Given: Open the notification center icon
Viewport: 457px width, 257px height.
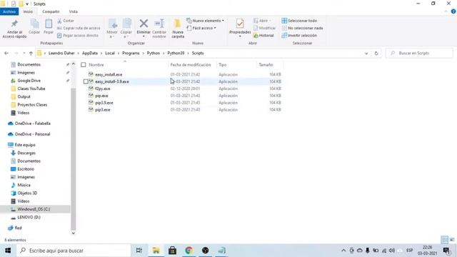Looking at the screenshot, I should tap(446, 251).
